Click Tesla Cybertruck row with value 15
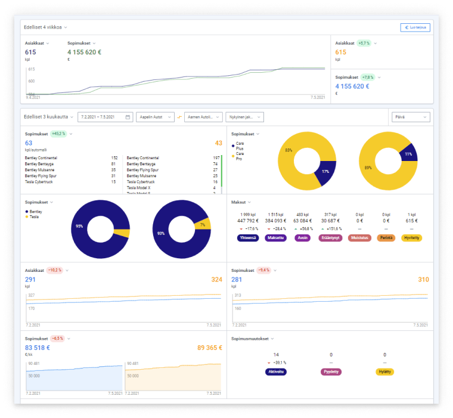Image resolution: width=453 pixels, height=418 pixels. click(71, 182)
